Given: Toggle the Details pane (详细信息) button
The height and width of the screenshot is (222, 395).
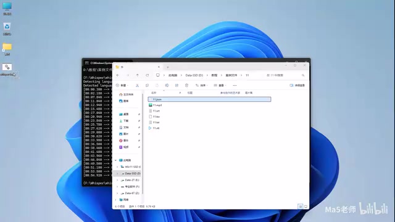Looking at the screenshot, I should click(x=297, y=85).
